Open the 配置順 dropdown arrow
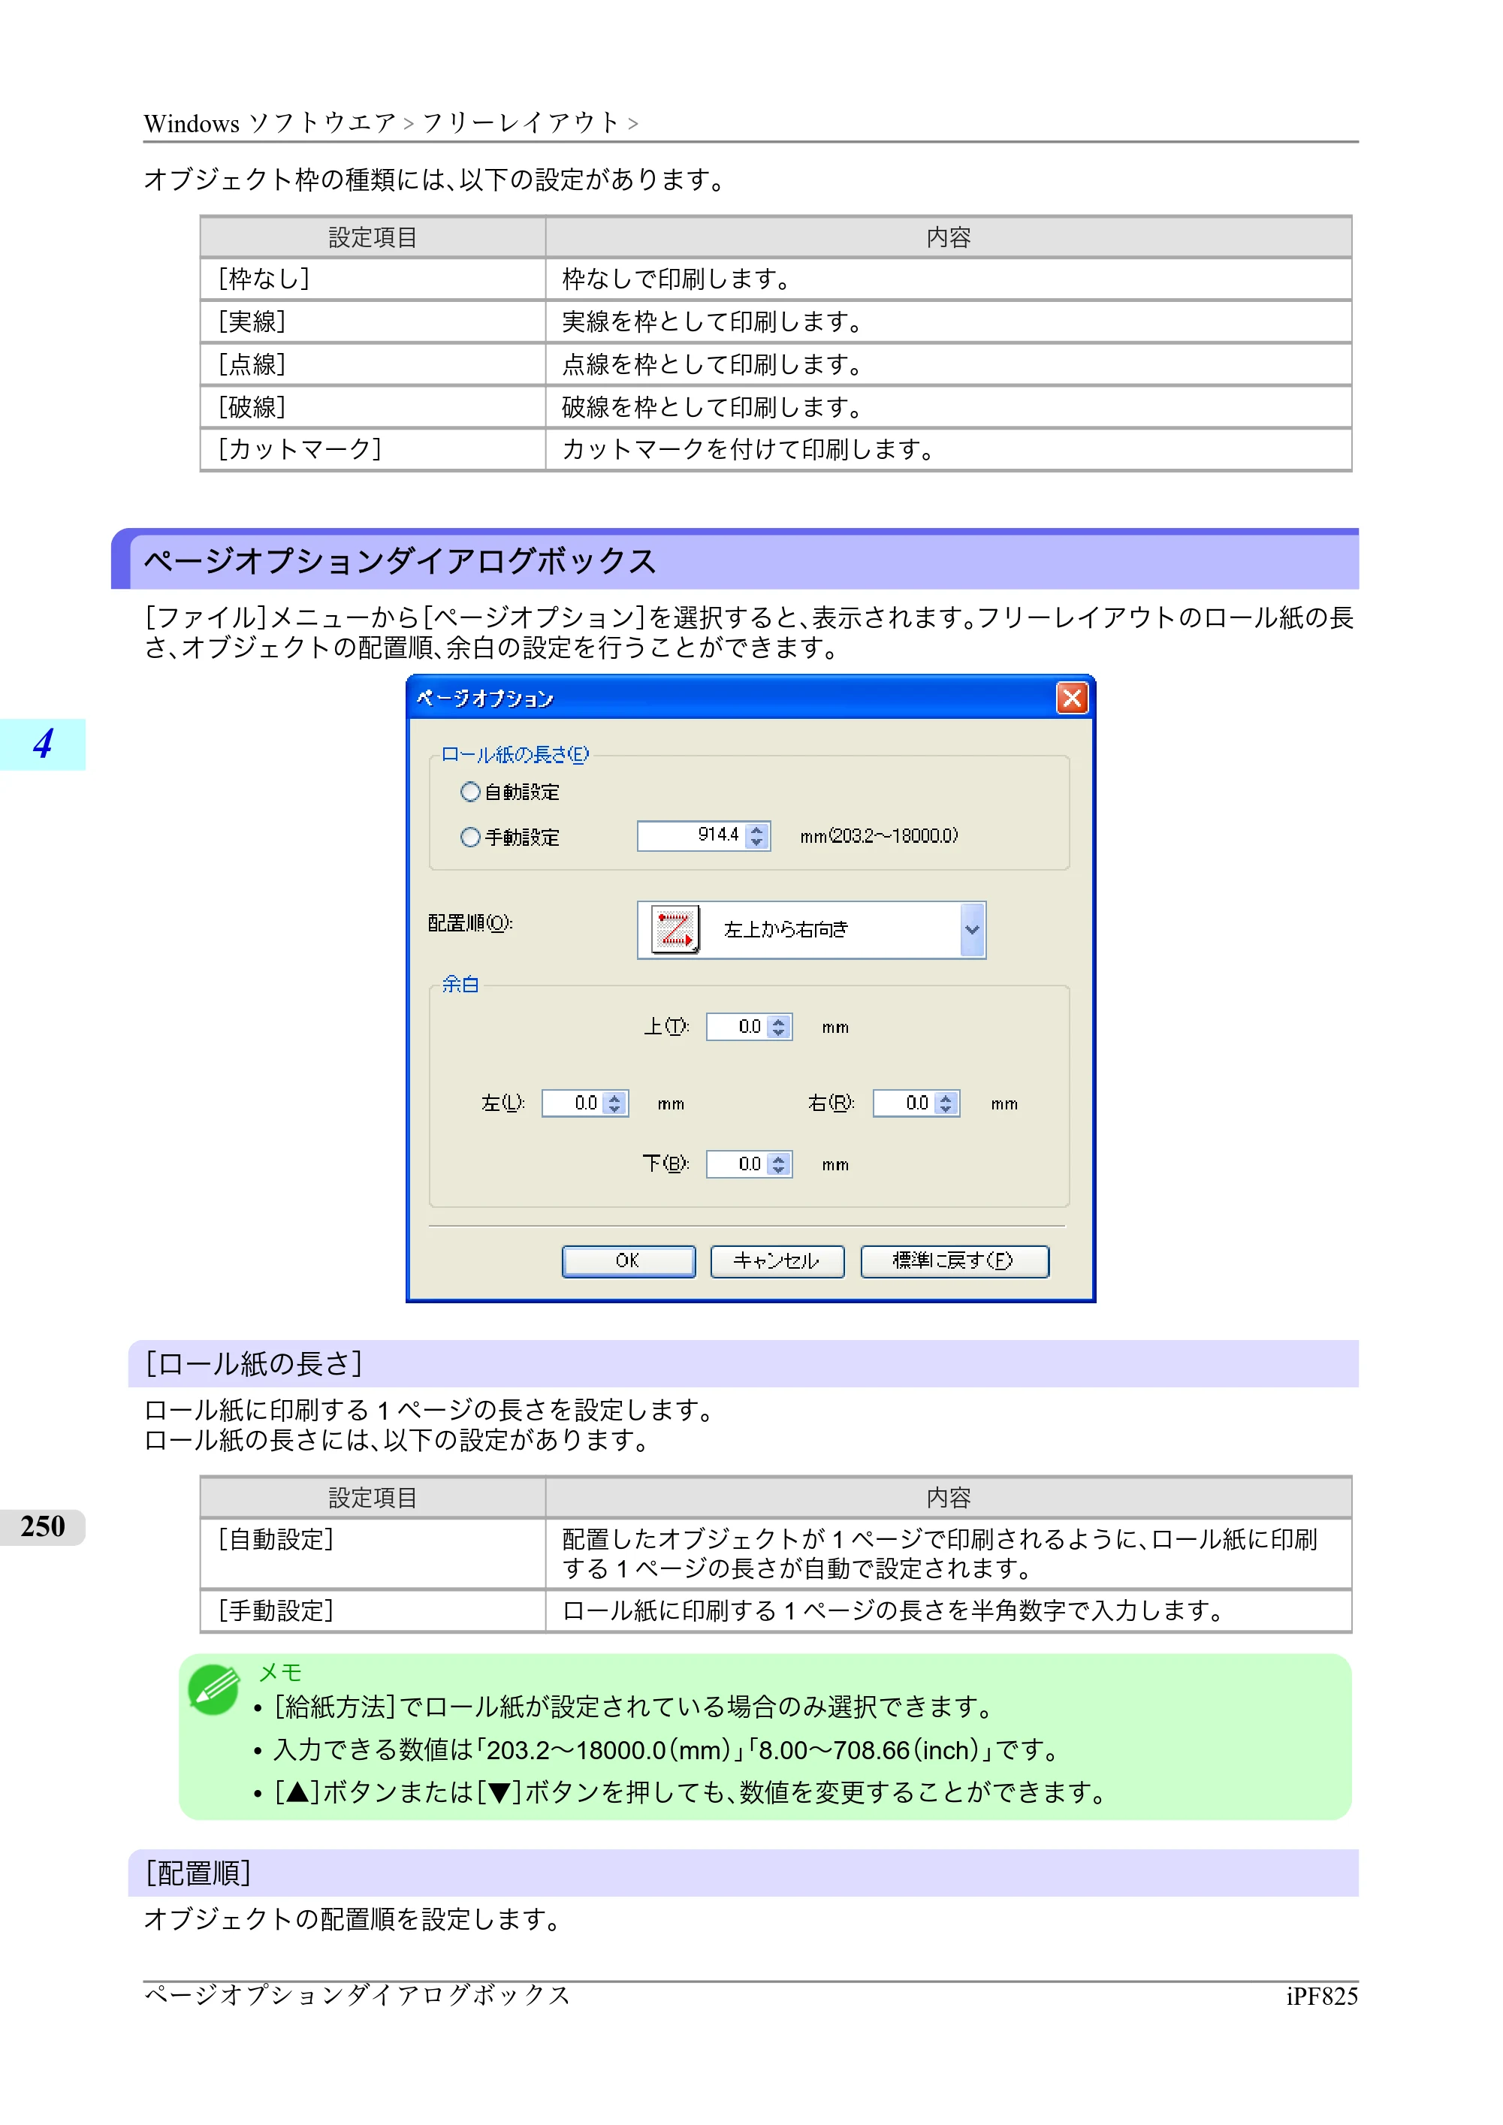The width and height of the screenshot is (1503, 2125). click(x=972, y=930)
